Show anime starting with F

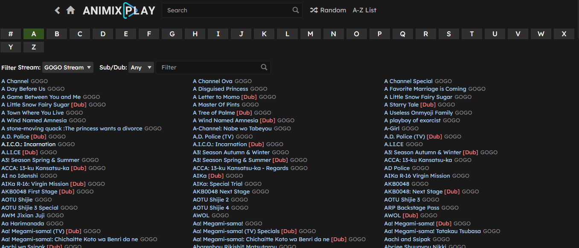pyautogui.click(x=149, y=34)
